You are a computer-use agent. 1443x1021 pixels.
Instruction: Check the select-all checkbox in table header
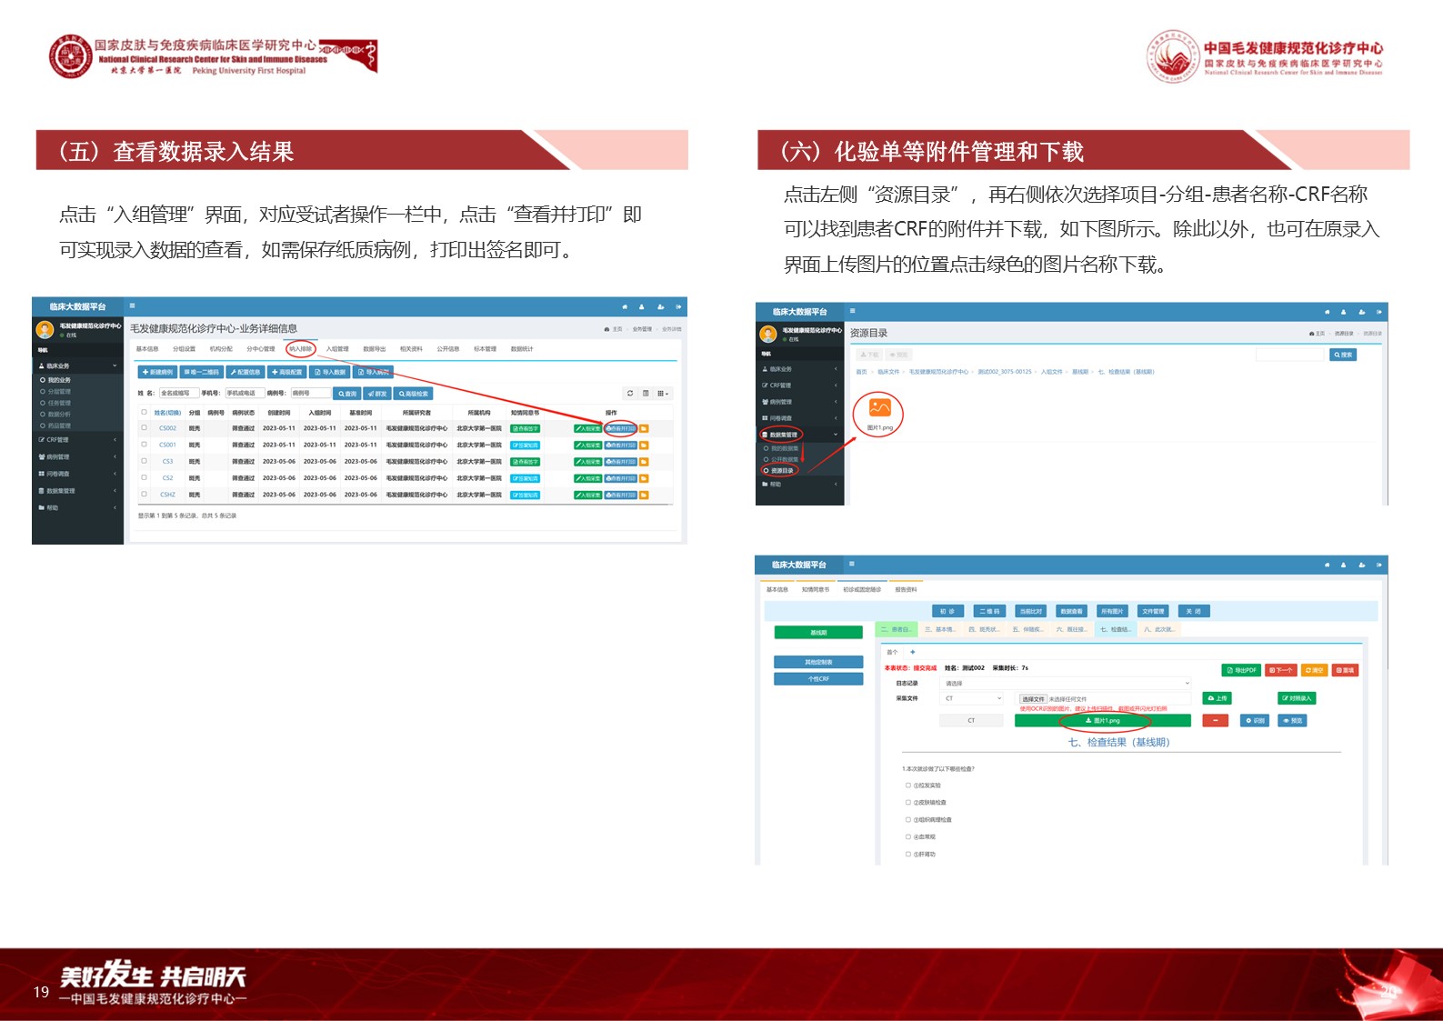coord(144,413)
